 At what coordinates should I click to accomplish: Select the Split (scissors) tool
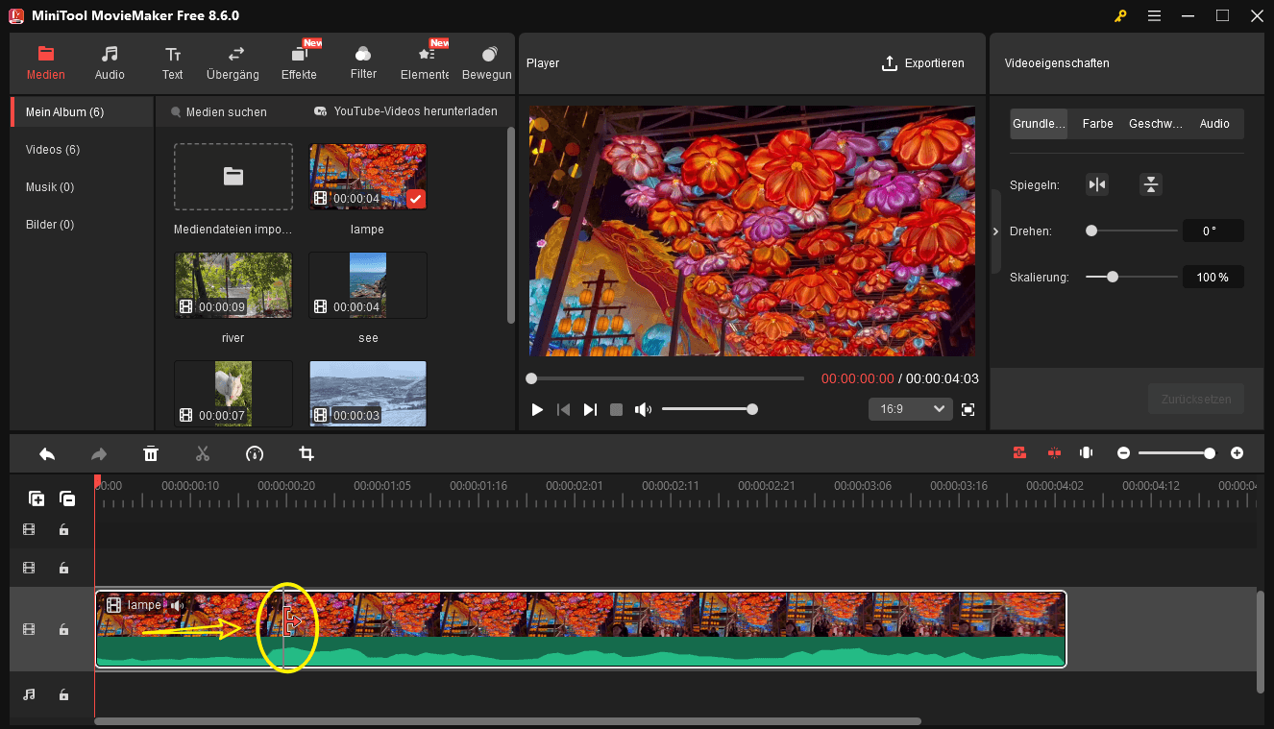203,453
